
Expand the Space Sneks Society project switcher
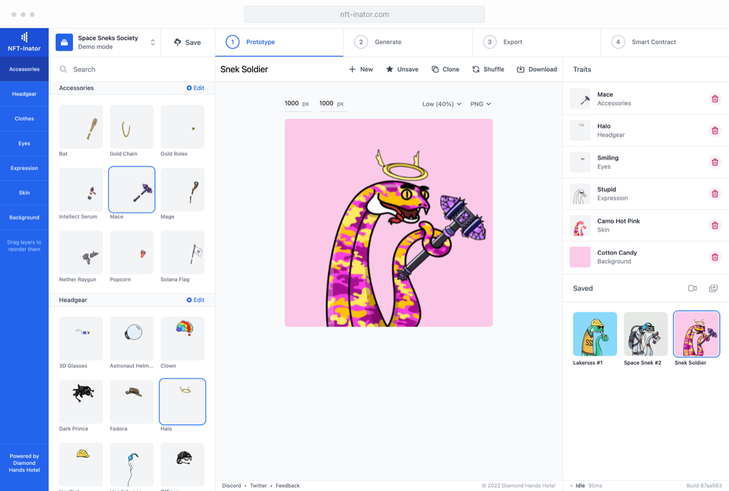pos(152,43)
